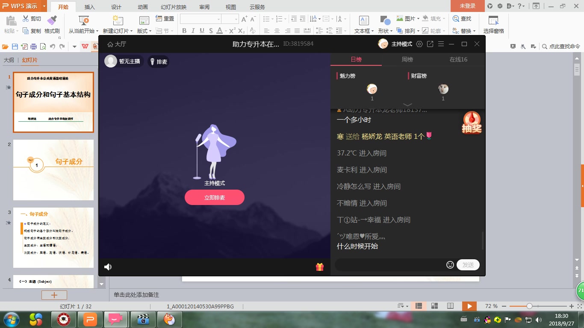Switch to reading view in status bar
The width and height of the screenshot is (584, 328).
point(450,306)
